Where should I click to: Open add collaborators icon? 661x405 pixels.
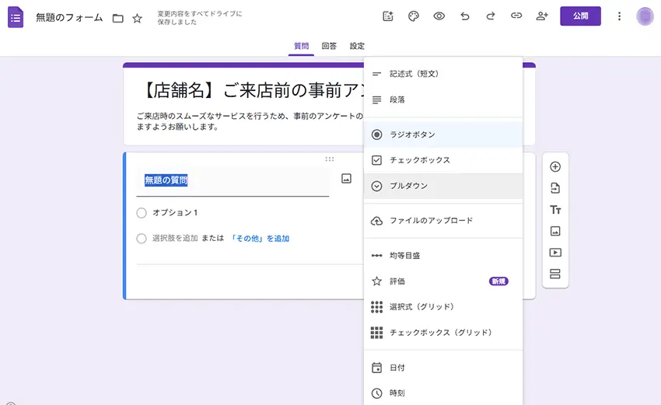(542, 16)
